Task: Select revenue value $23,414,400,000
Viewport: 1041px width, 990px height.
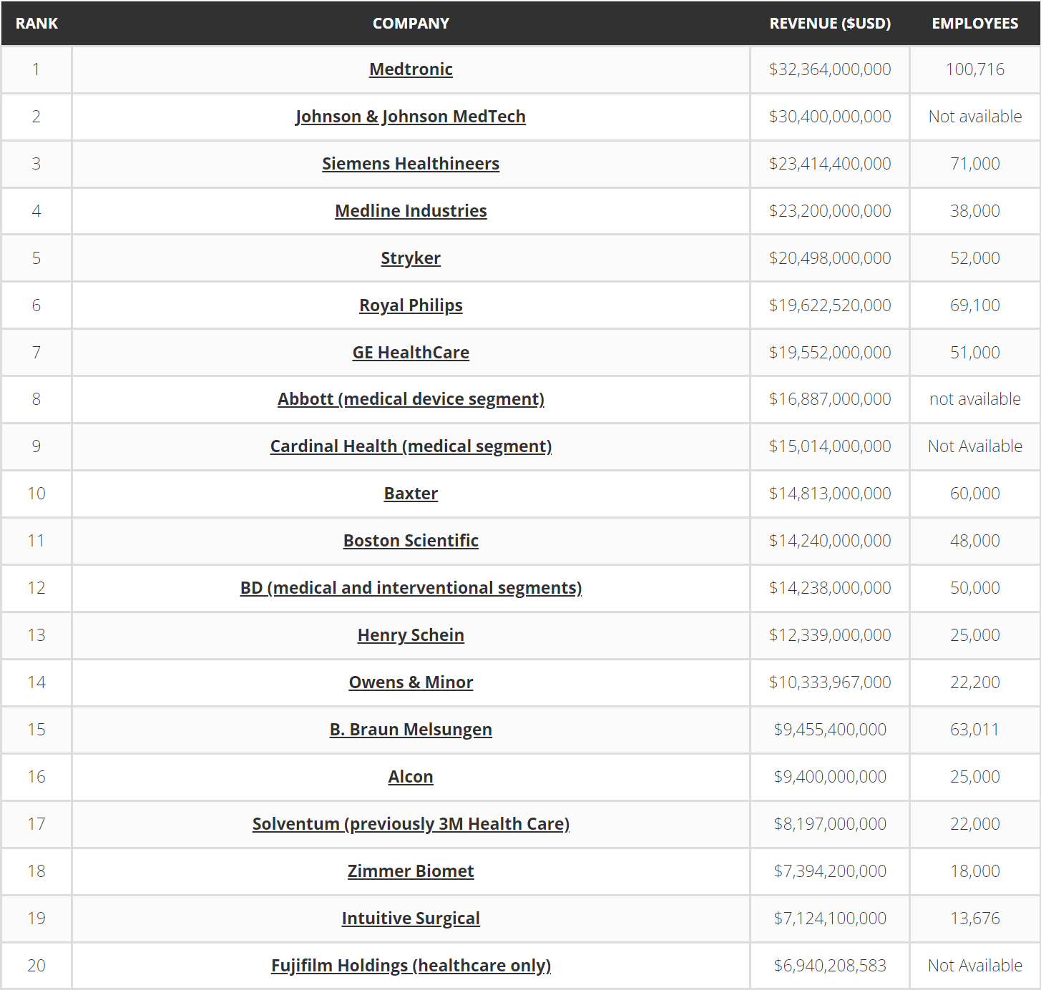Action: 830,164
